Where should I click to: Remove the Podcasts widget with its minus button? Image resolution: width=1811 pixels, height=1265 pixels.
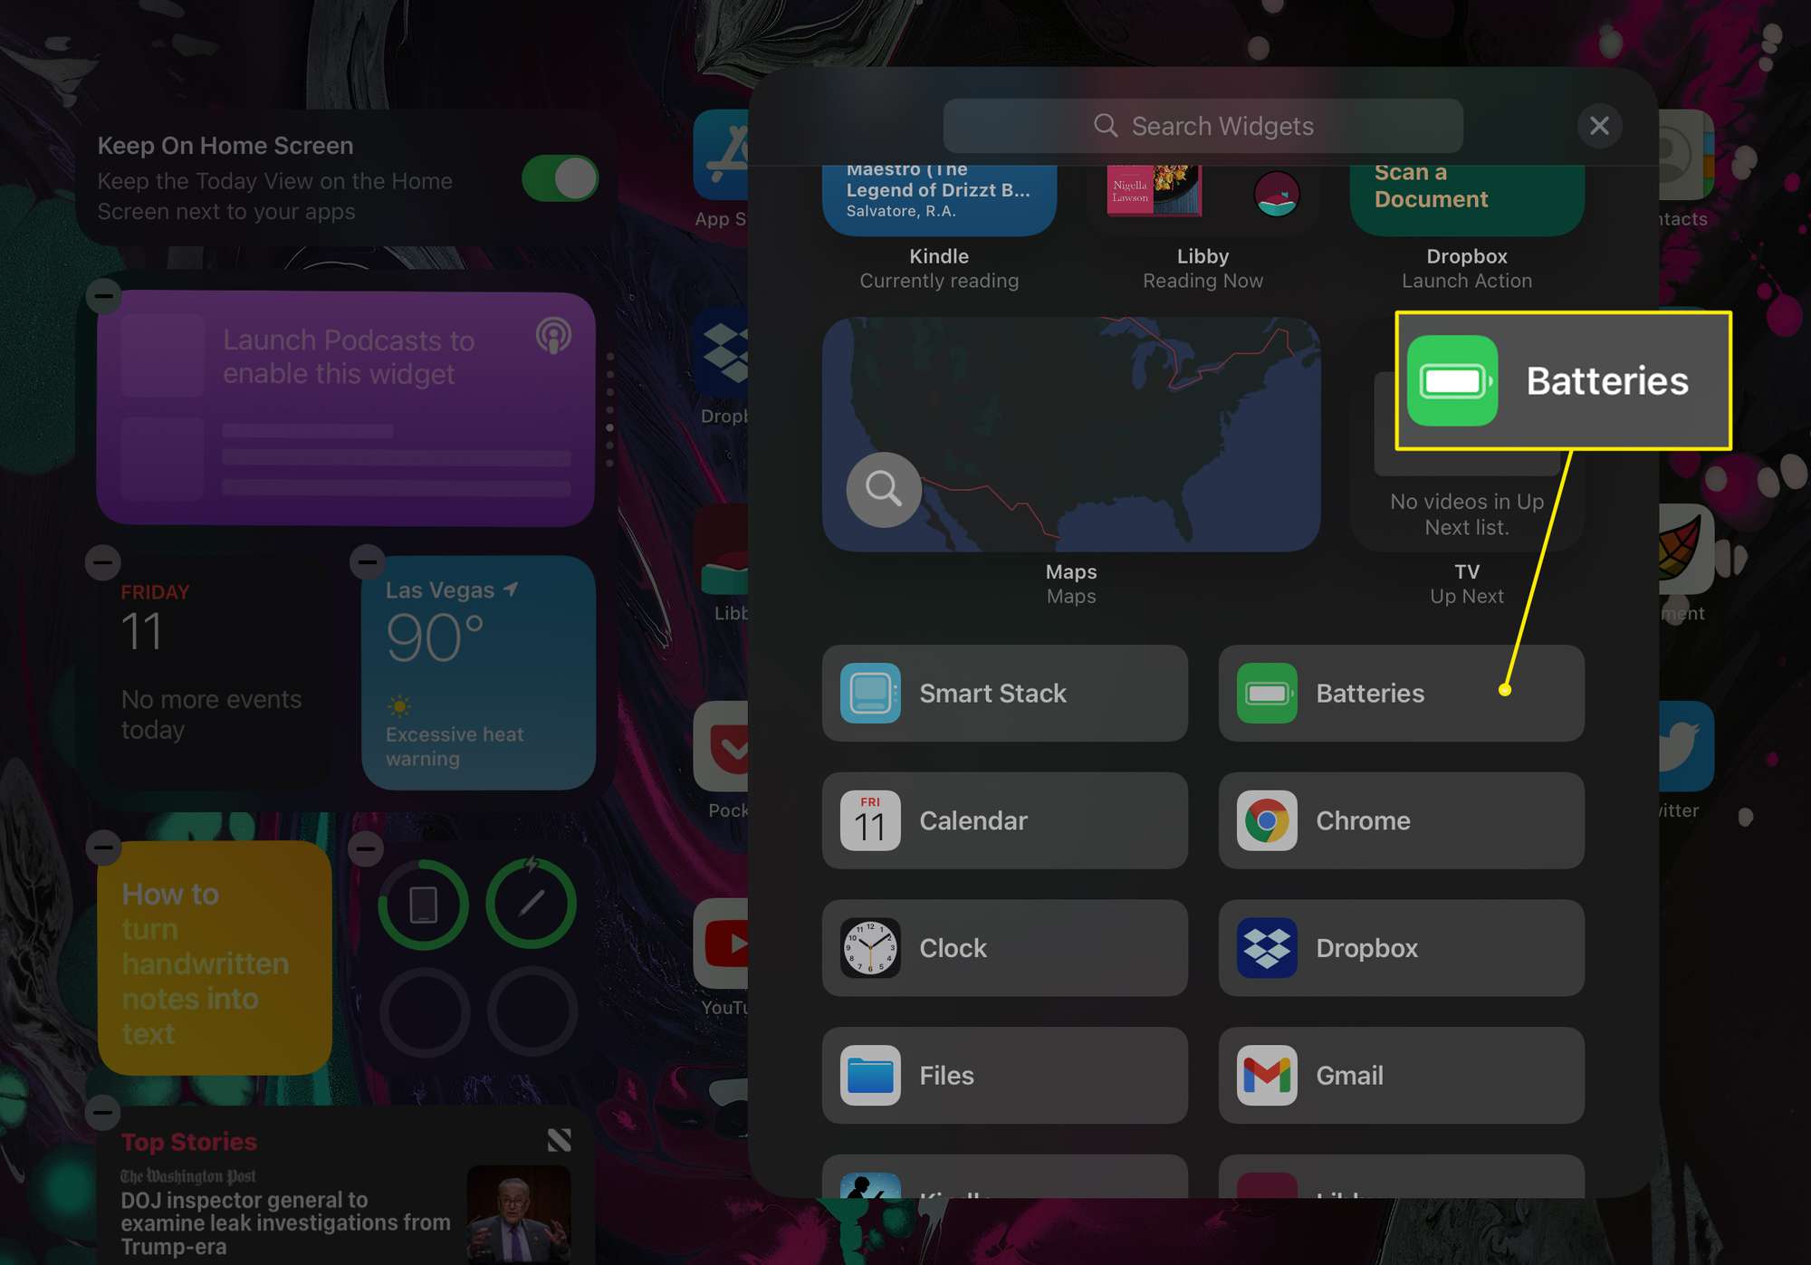104,295
